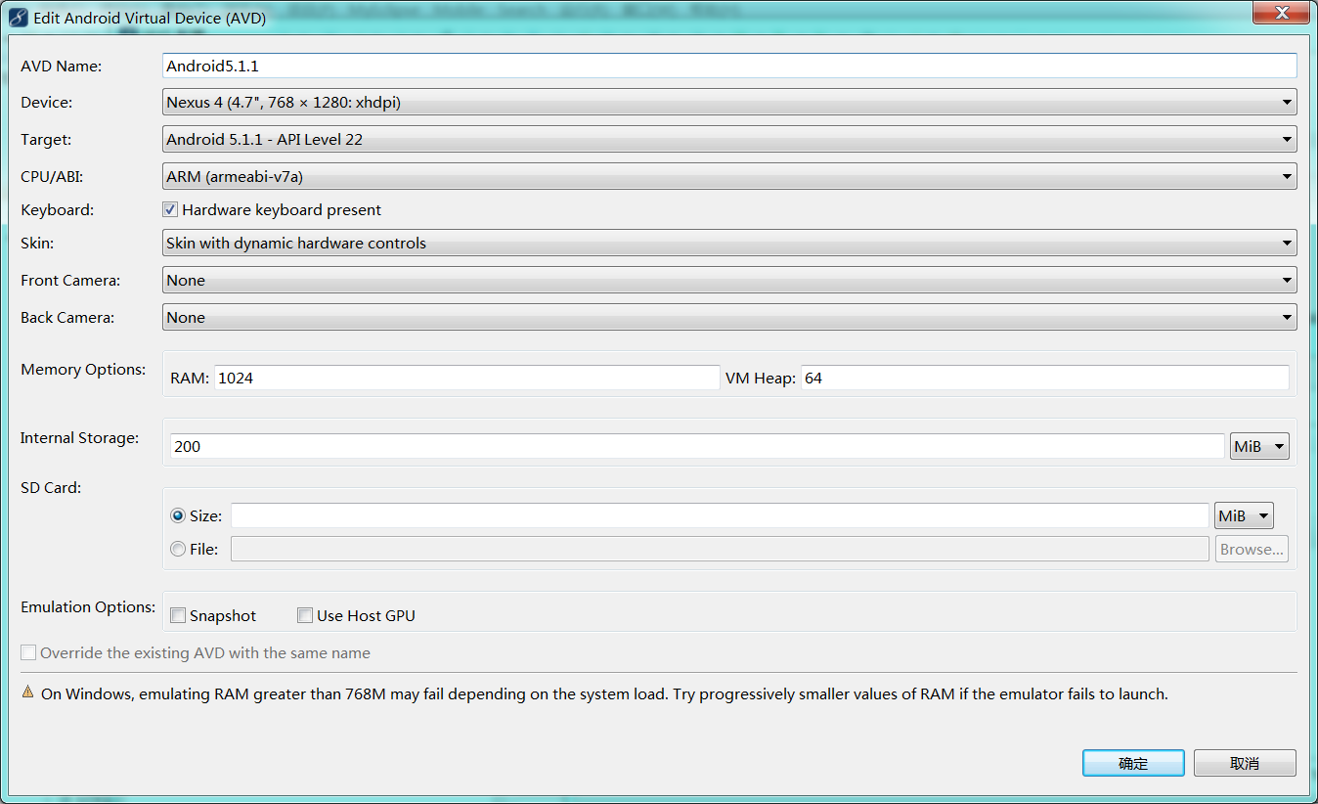Open the CPU/ABI dropdown showing ARM
Image resolution: width=1318 pixels, height=804 pixels.
729,176
